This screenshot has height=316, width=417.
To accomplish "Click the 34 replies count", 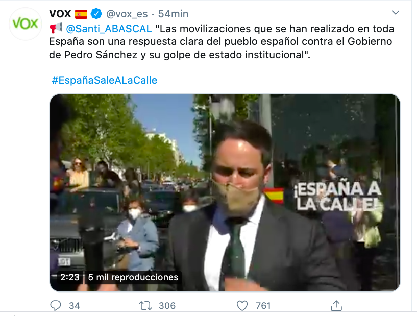I will pos(75,306).
